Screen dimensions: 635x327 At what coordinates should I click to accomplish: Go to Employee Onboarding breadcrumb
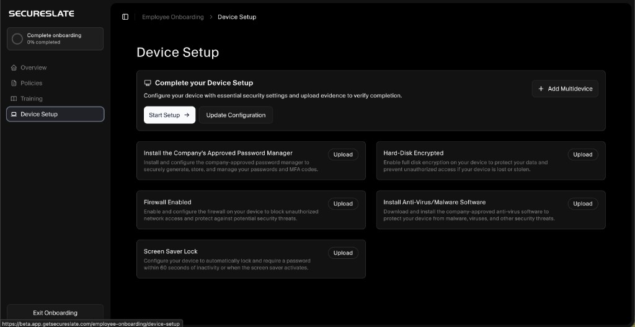tap(173, 17)
